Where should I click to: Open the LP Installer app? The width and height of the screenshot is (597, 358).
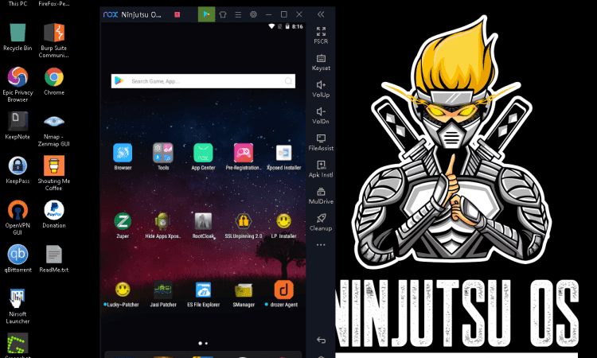pos(283,221)
